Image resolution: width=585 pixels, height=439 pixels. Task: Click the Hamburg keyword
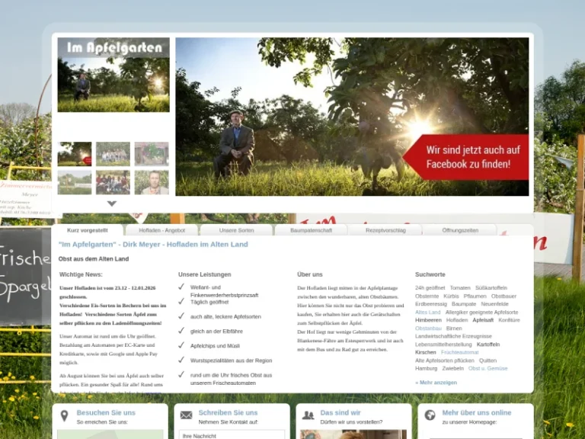[426, 368]
